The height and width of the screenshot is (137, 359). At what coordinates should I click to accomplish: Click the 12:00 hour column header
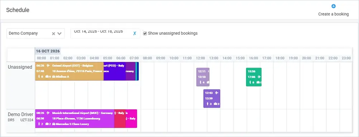coord(200,58)
